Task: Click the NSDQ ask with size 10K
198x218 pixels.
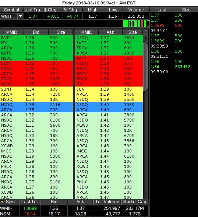Action: pos(109,172)
